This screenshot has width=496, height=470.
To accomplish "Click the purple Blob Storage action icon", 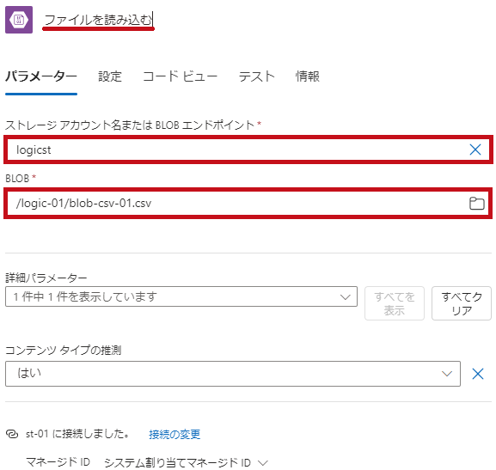I will pyautogui.click(x=19, y=20).
